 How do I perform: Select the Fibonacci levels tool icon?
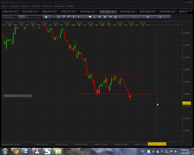coord(127,17)
